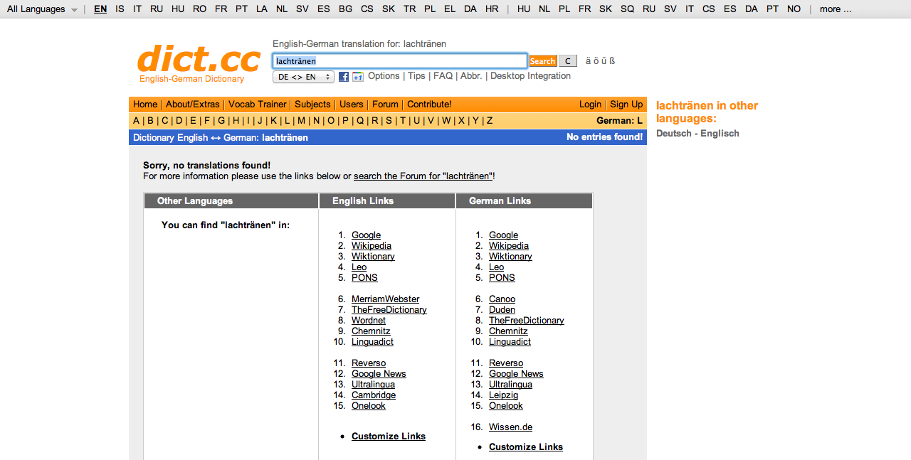Viewport: 911px width, 460px height.
Task: Select the RO language in top bar
Action: (x=199, y=9)
